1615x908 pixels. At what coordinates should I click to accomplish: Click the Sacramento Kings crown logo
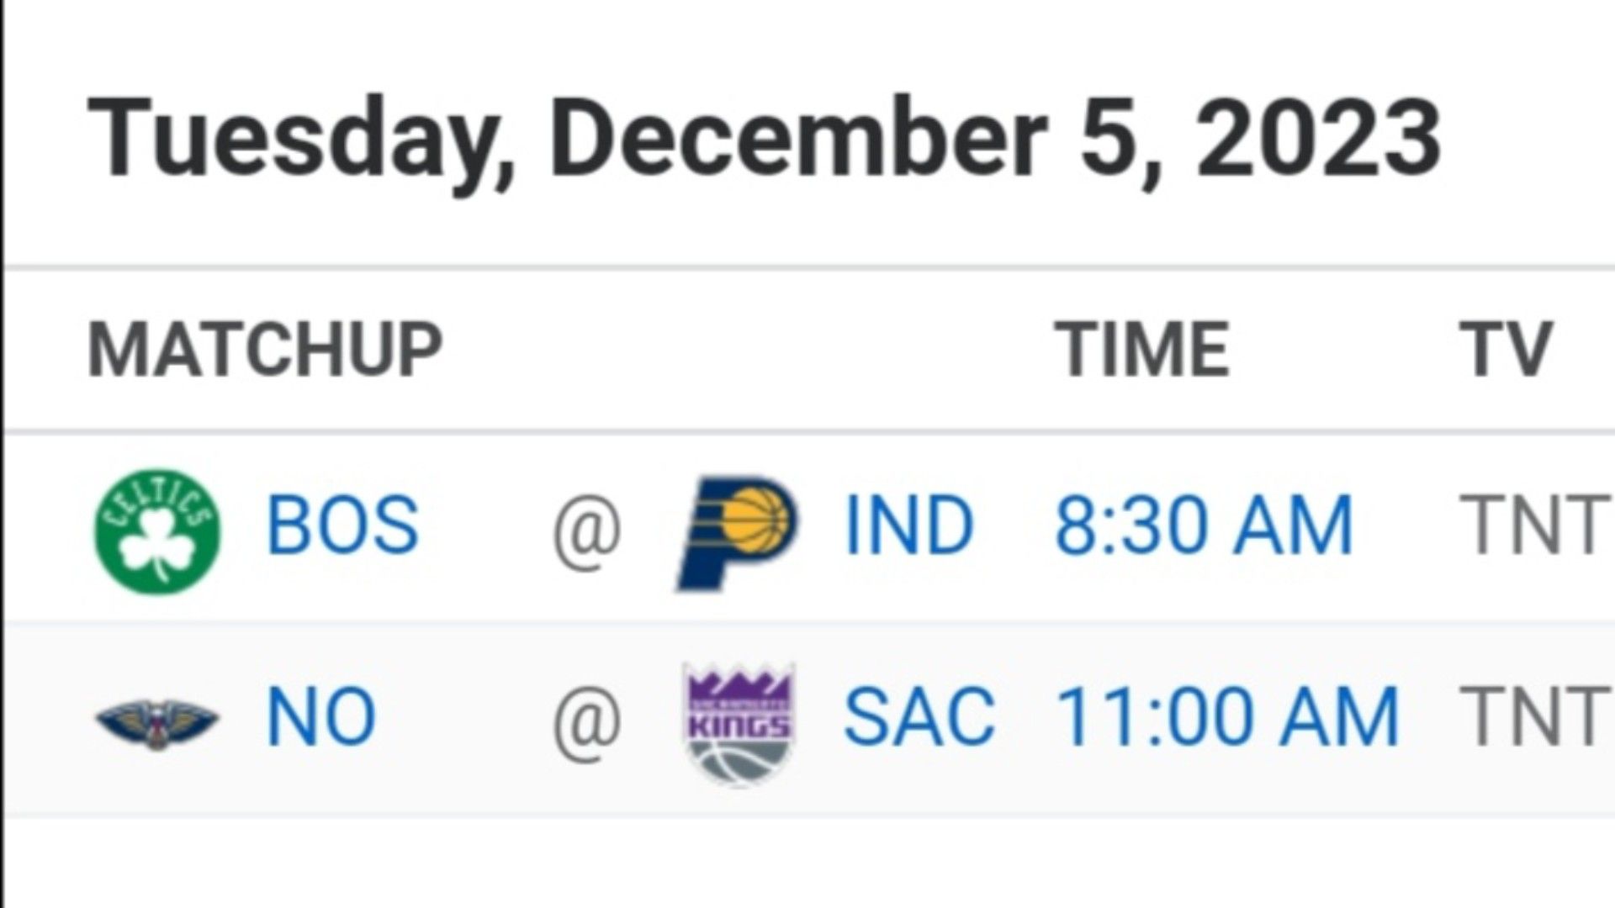point(739,724)
